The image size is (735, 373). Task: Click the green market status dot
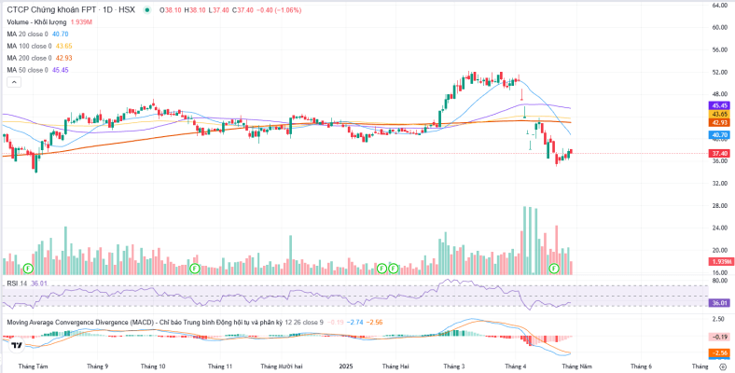click(148, 10)
